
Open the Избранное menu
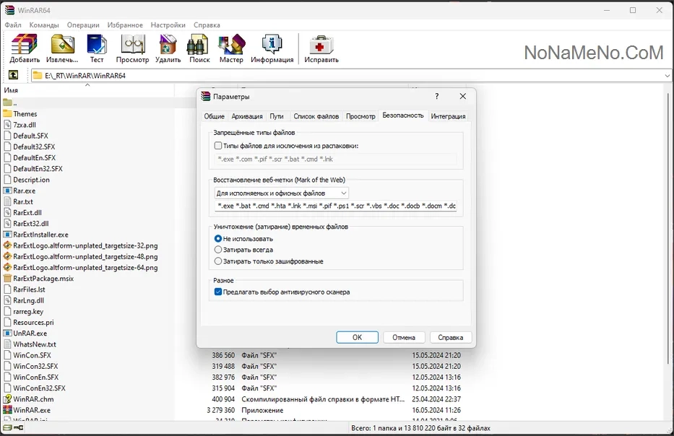[x=125, y=25]
